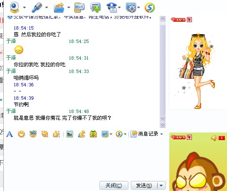Click the Soso search icon in top toolbar
Image resolution: width=227 pixels, height=191 pixels.
point(150,8)
